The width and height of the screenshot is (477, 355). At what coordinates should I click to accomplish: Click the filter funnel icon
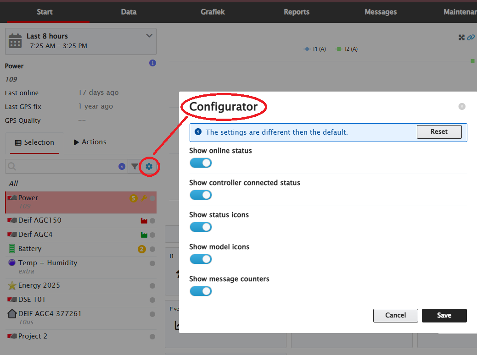click(x=135, y=166)
